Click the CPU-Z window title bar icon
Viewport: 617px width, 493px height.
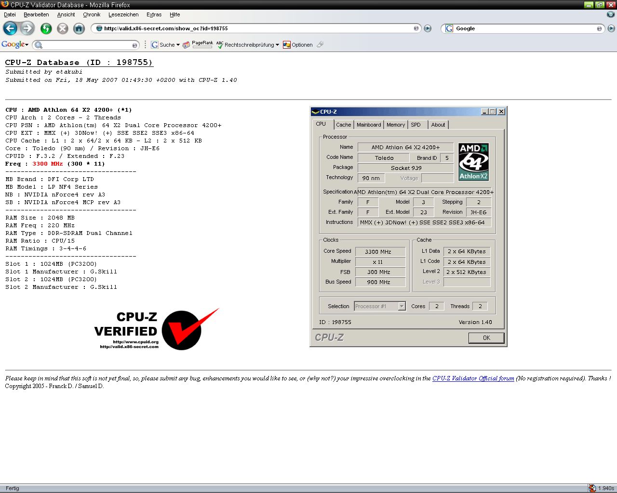[x=316, y=112]
